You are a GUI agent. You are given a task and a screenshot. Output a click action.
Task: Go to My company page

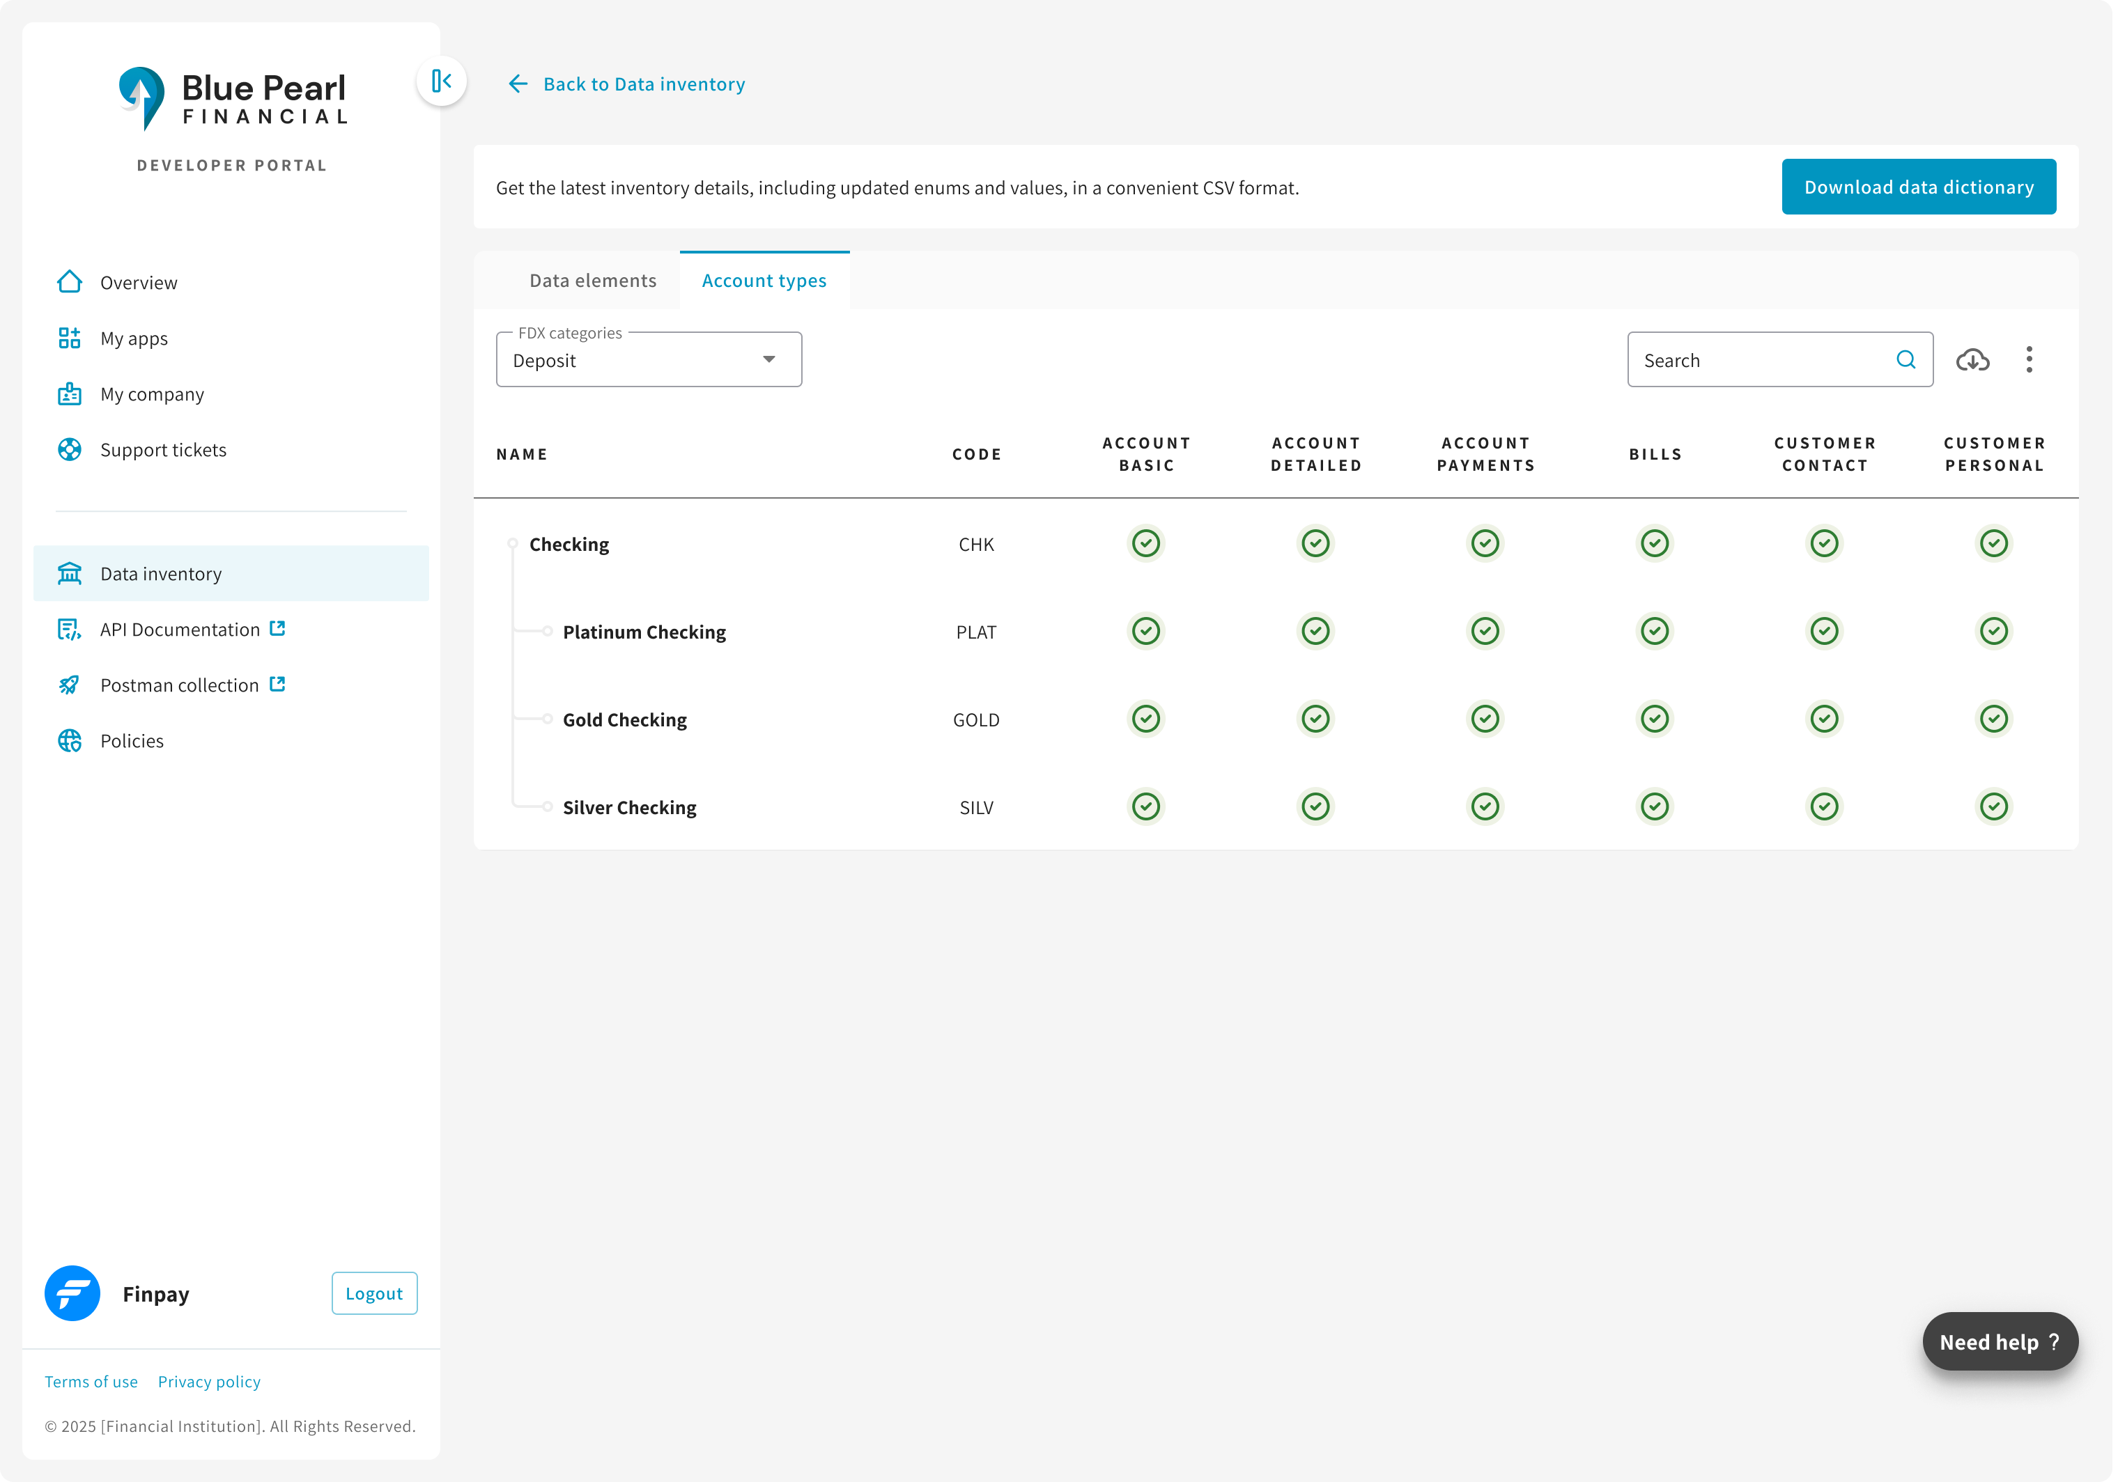pyautogui.click(x=231, y=393)
